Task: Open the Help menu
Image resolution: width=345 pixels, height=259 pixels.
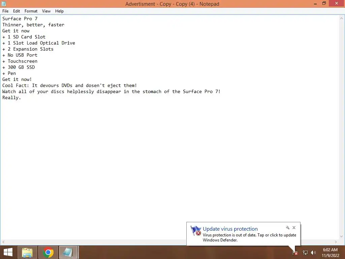Action: [x=59, y=11]
